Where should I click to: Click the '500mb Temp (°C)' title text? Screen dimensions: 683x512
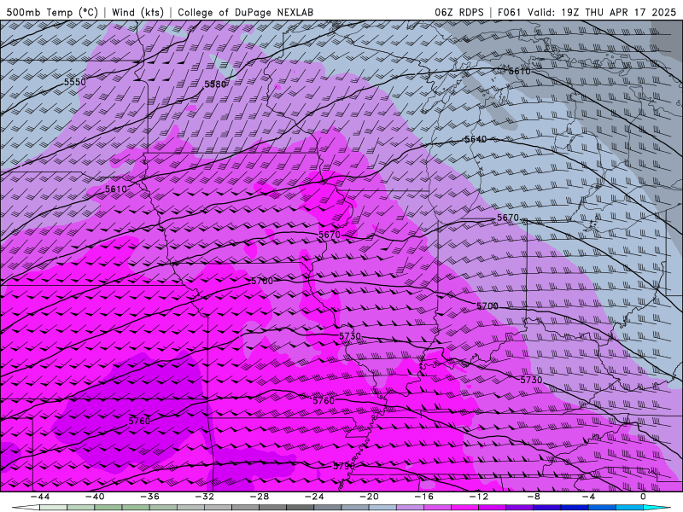pyautogui.click(x=52, y=12)
